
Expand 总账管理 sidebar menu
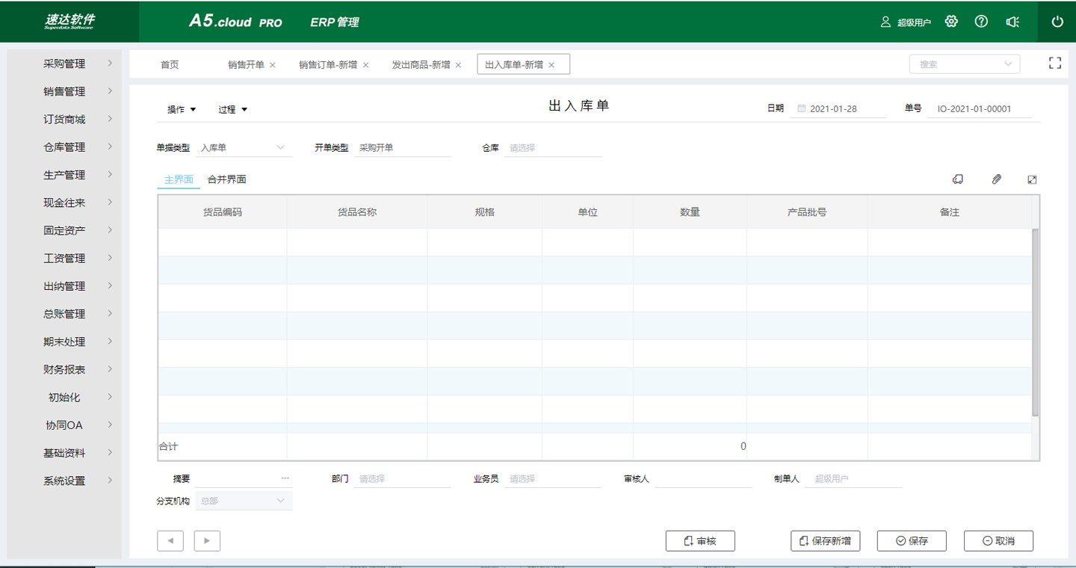point(64,314)
